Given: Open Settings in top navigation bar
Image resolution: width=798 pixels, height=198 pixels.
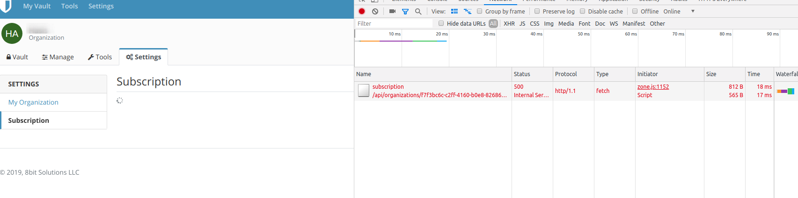Looking at the screenshot, I should pos(101,6).
